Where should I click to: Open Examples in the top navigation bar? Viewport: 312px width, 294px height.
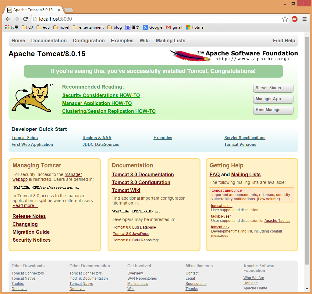click(x=122, y=40)
